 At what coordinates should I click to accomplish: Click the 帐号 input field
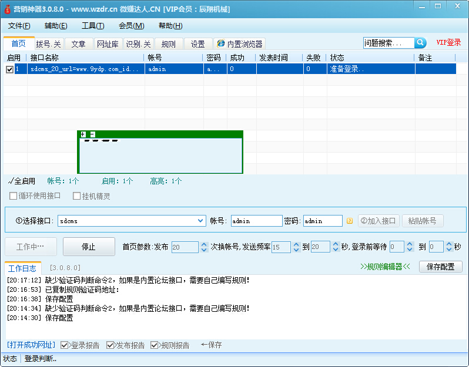tap(256, 221)
